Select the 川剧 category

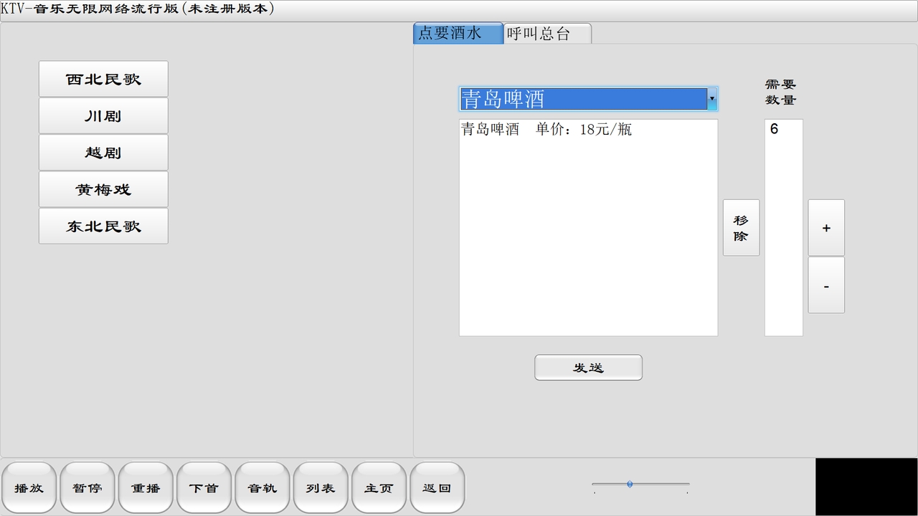(x=103, y=115)
